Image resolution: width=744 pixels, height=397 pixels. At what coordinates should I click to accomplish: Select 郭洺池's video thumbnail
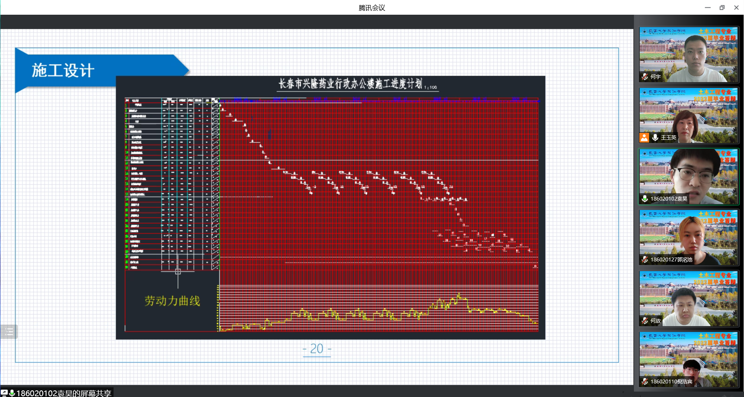[x=689, y=237]
